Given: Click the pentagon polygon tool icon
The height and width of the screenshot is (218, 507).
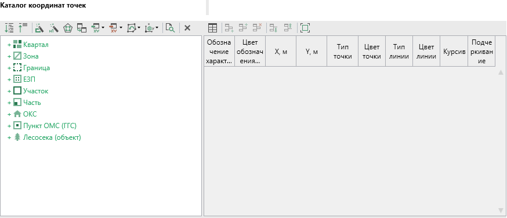Looking at the screenshot, I should click(x=68, y=28).
